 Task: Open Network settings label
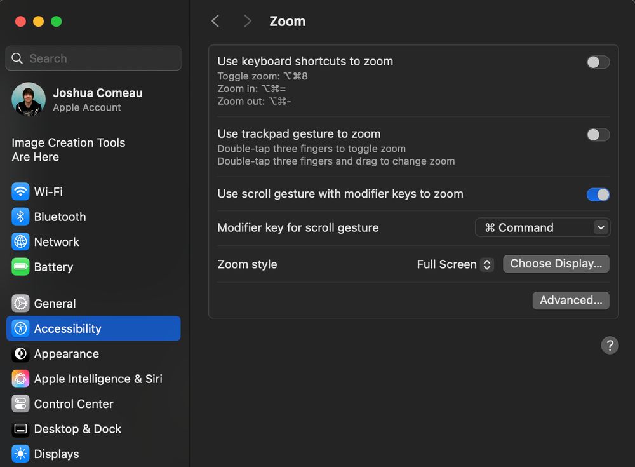point(57,242)
